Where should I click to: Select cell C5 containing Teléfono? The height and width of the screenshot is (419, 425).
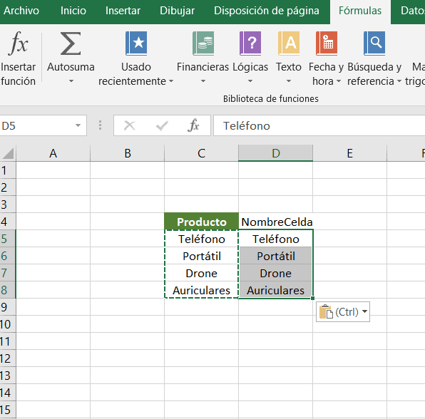[201, 239]
